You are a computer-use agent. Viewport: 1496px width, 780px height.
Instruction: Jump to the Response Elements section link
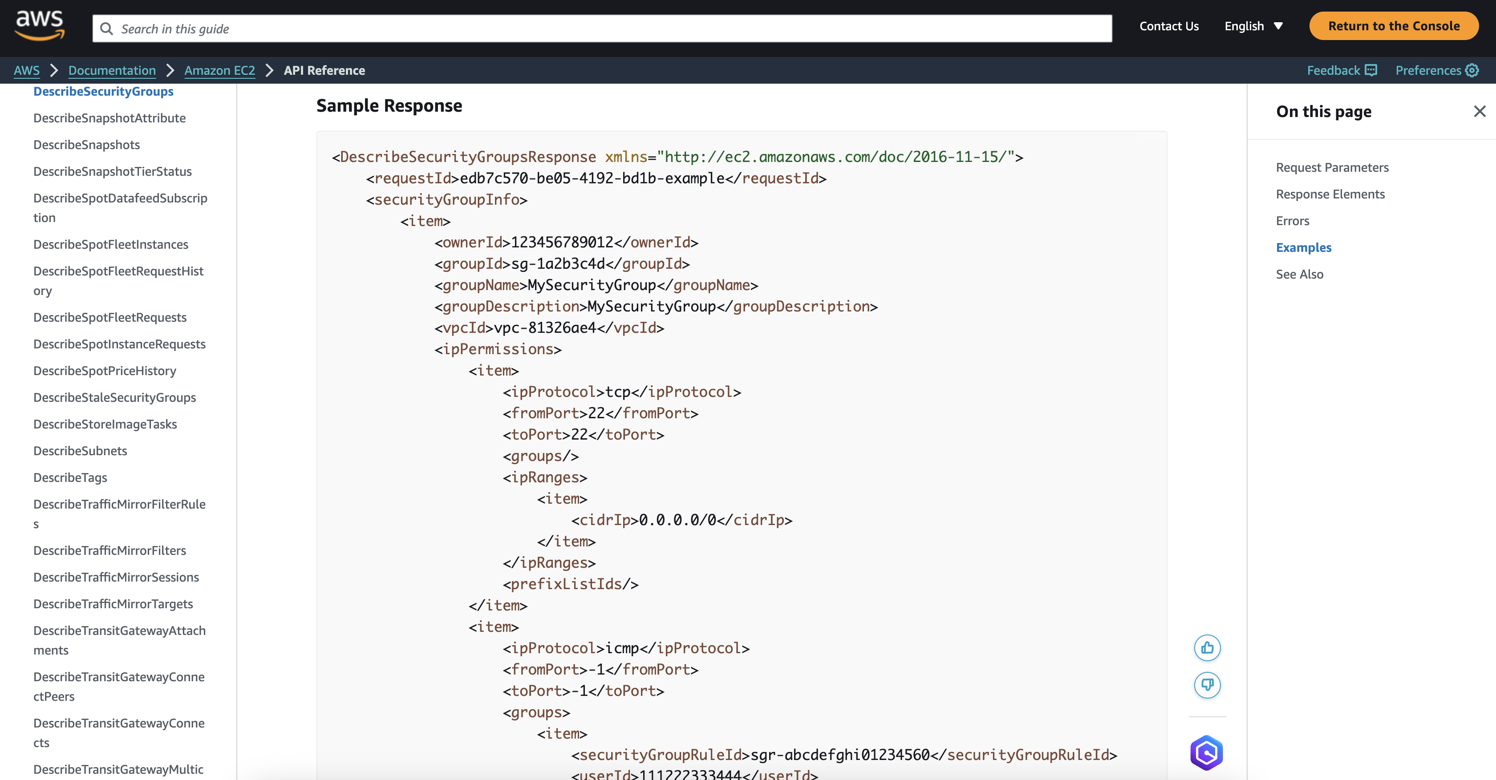pyautogui.click(x=1330, y=194)
